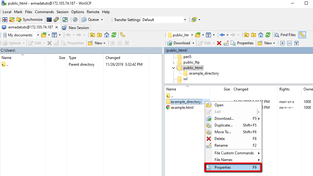Open the Options menu
The height and width of the screenshot is (176, 313).
tap(78, 12)
